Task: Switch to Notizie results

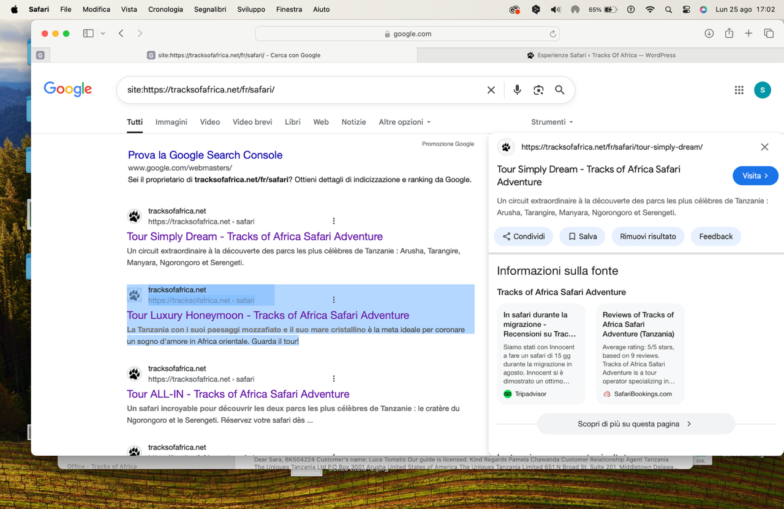Action: [354, 122]
